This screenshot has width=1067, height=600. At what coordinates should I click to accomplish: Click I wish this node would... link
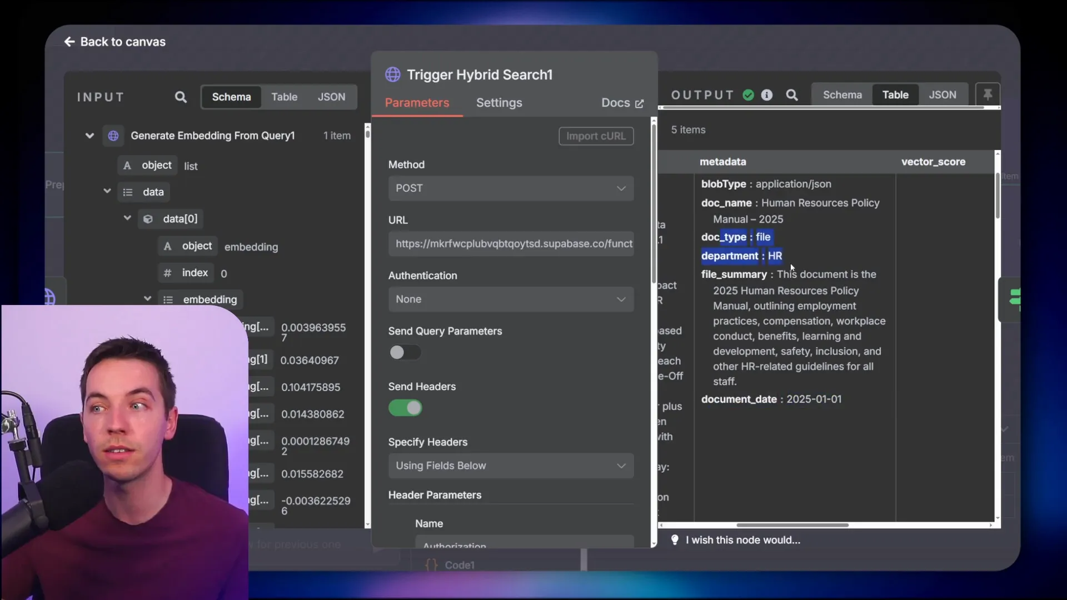point(743,540)
